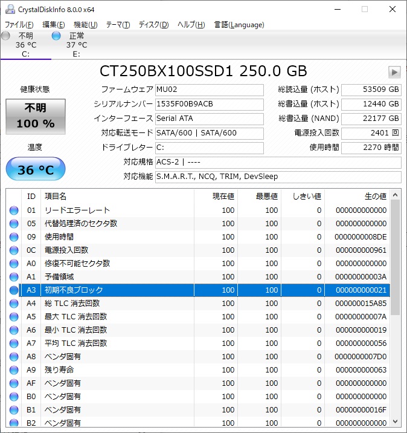Image resolution: width=407 pixels, height=433 pixels.
Task: Click status orb for ID 09 row
Action: click(x=14, y=237)
